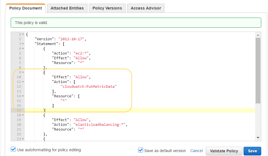Collapse the fold arrow at line 4
268x156 pixels.
(x=23, y=49)
